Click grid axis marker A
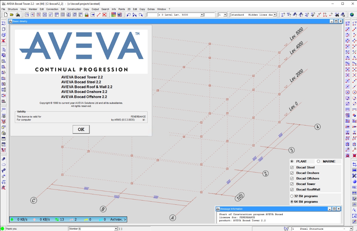The image size is (357, 231). click(172, 218)
